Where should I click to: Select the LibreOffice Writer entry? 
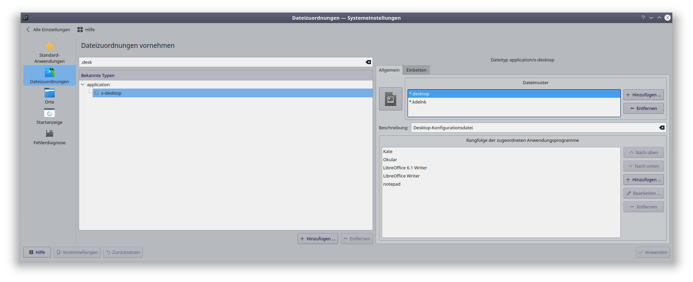501,176
